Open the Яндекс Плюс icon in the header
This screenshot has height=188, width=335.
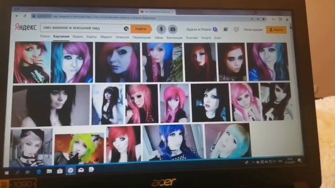[215, 30]
